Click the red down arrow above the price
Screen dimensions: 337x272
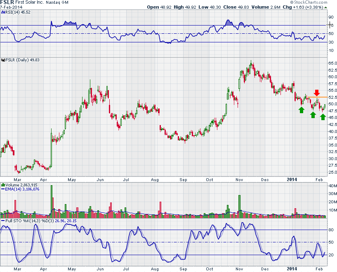click(316, 92)
